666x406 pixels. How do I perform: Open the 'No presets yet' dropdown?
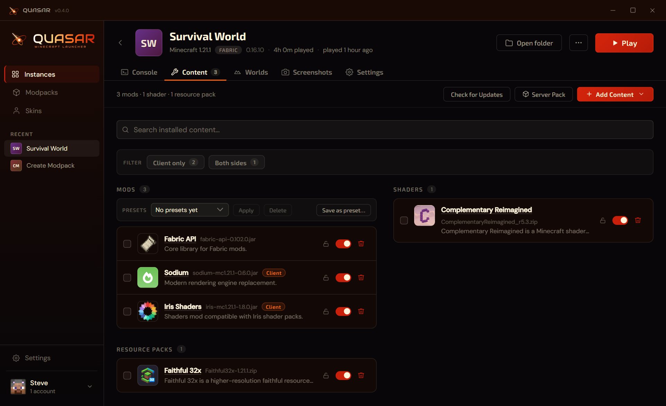(x=190, y=210)
